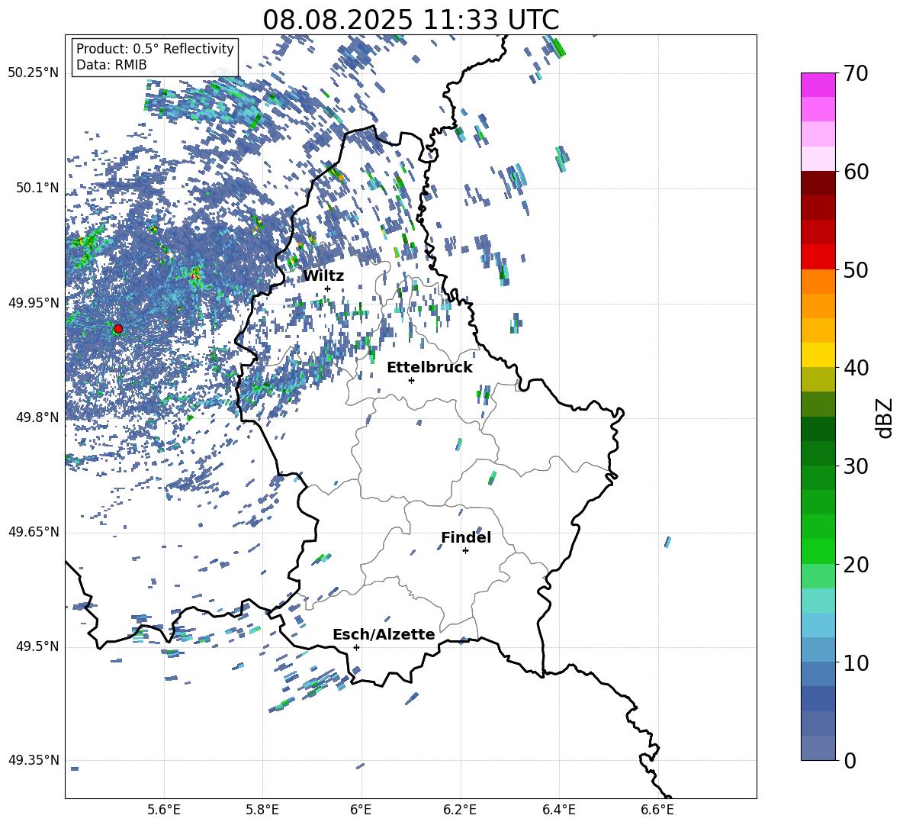This screenshot has width=903, height=825.
Task: Click the Wiltz city label
Action: (323, 276)
